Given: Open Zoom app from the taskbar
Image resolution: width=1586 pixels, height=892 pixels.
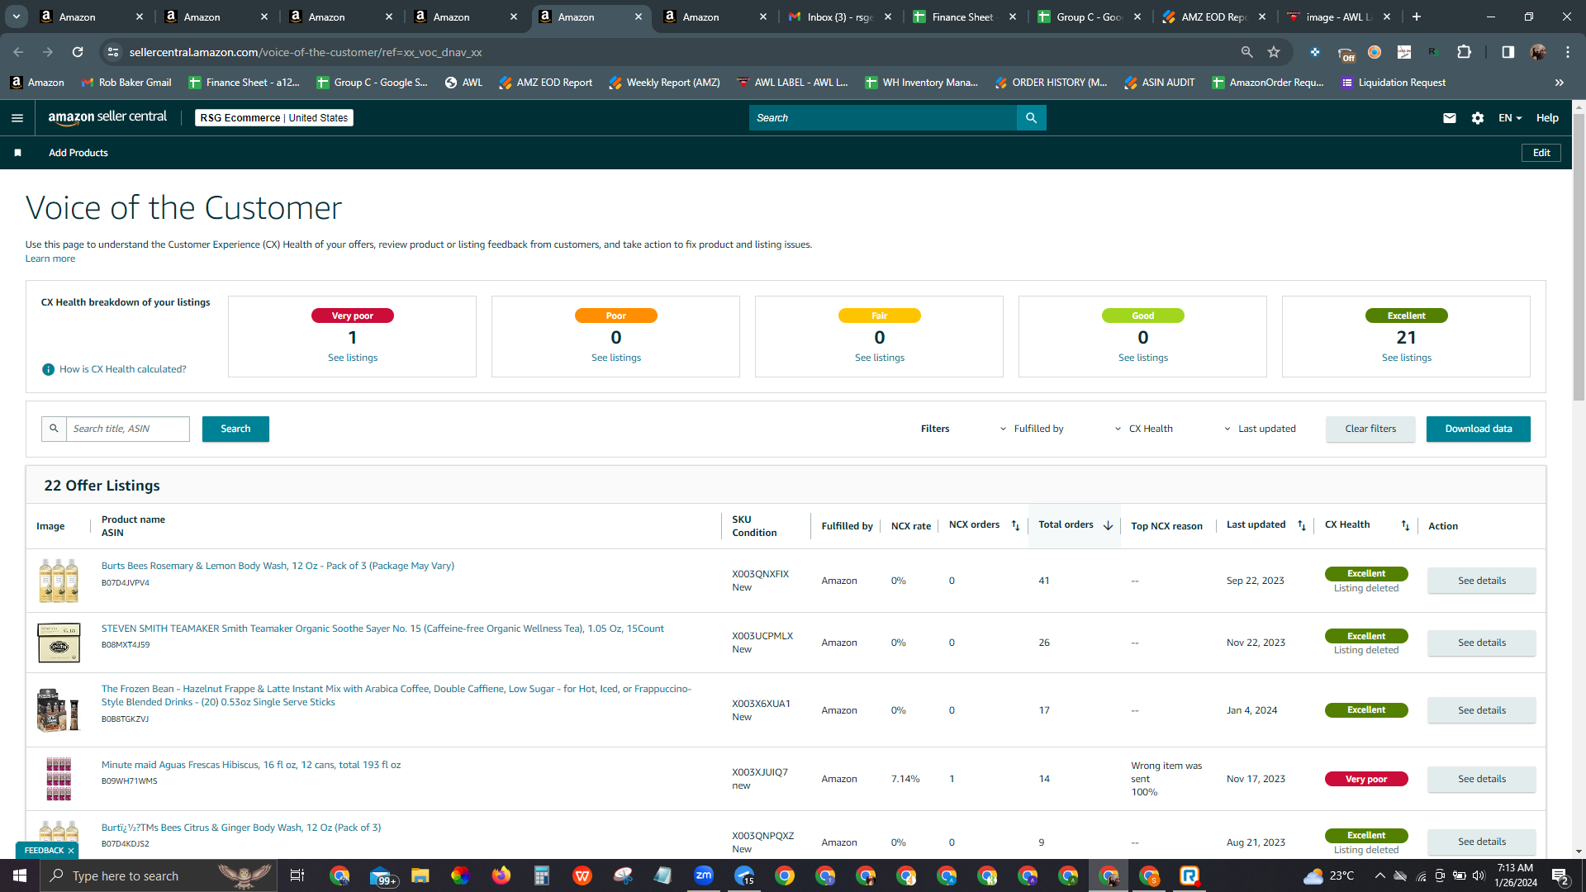Looking at the screenshot, I should pyautogui.click(x=704, y=875).
